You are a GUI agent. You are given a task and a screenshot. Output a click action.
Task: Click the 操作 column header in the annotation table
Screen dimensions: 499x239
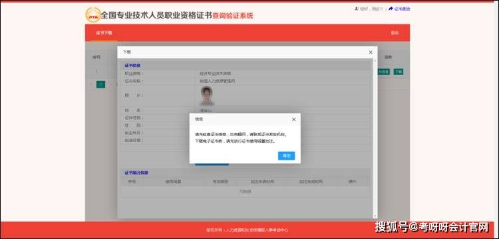tap(352, 182)
